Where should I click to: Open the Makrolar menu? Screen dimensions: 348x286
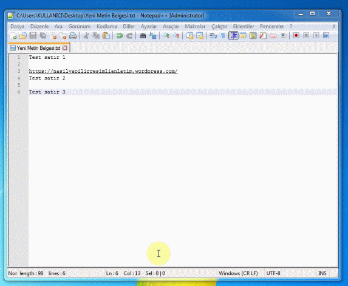point(195,26)
